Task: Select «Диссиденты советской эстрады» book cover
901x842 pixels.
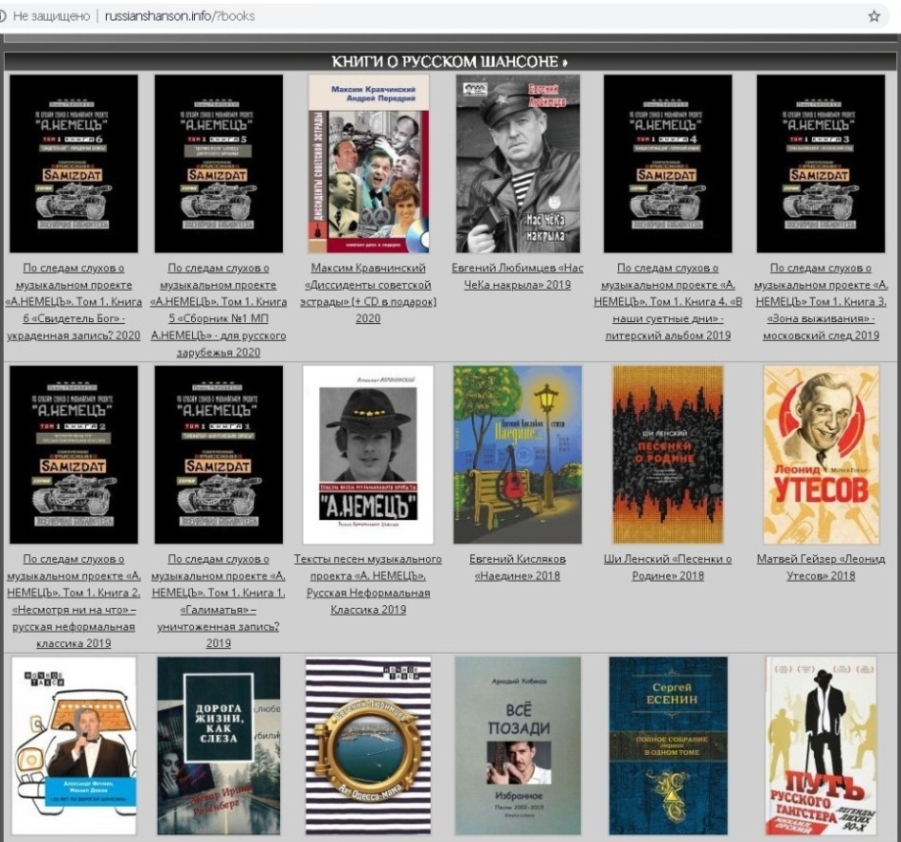Action: coord(368,163)
